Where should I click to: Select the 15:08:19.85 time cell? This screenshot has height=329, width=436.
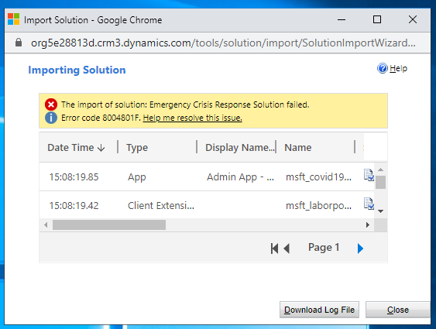click(x=74, y=177)
